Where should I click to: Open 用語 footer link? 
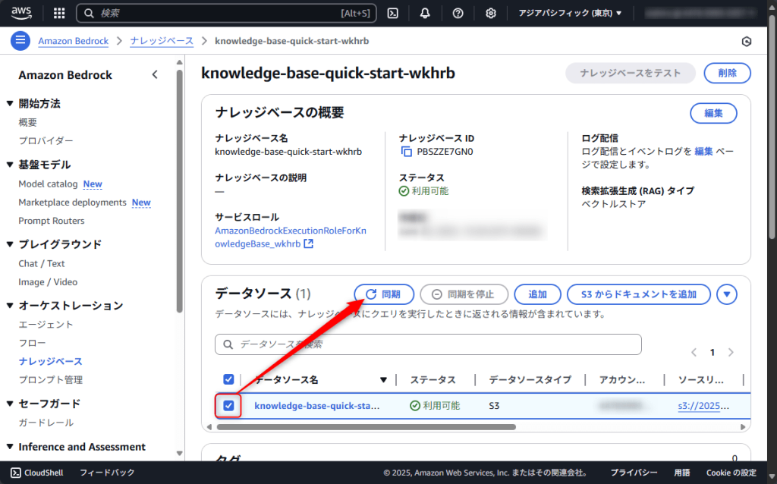coord(682,473)
